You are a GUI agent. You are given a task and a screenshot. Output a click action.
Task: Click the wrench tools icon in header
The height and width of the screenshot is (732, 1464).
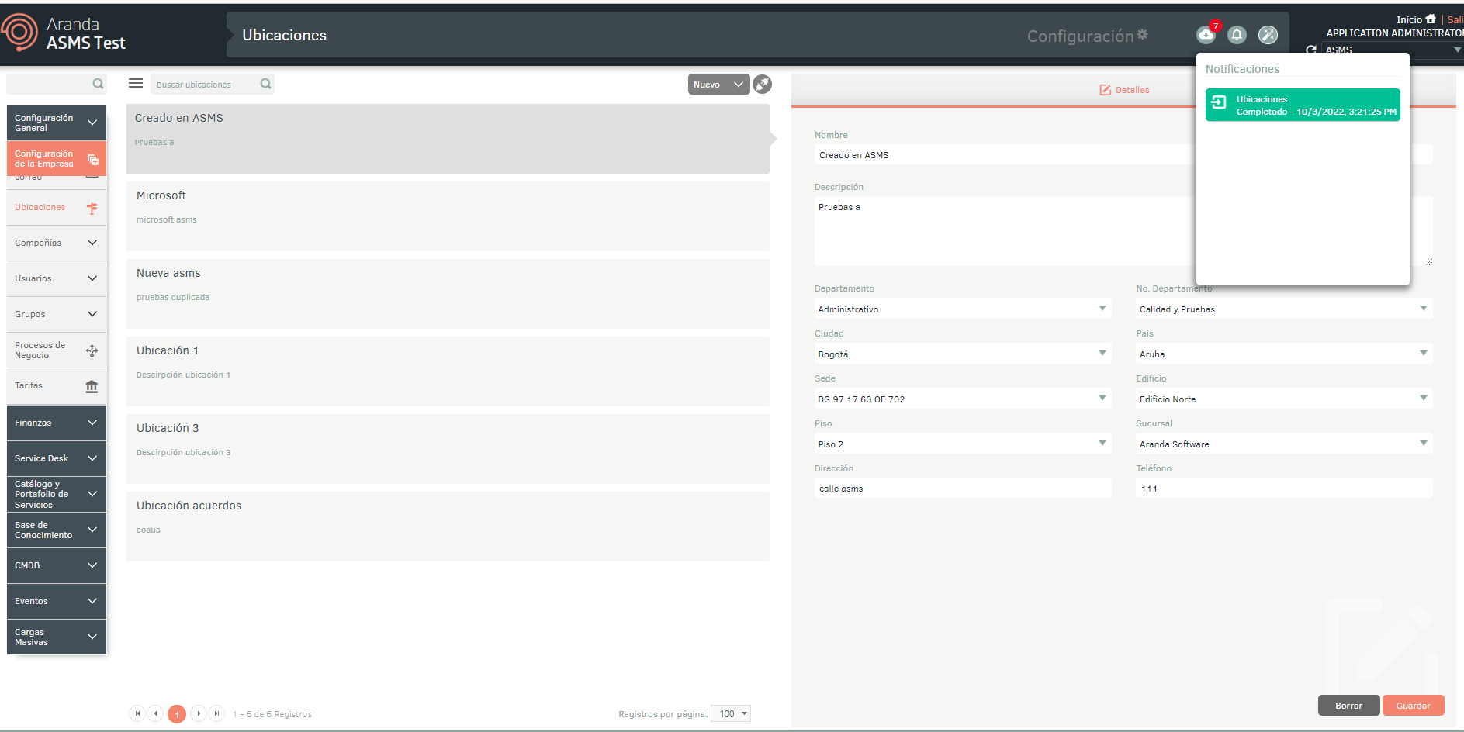1268,34
